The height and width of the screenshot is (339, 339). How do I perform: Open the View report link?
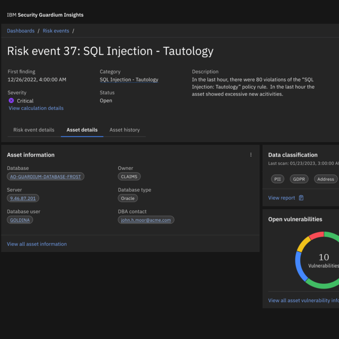282,198
